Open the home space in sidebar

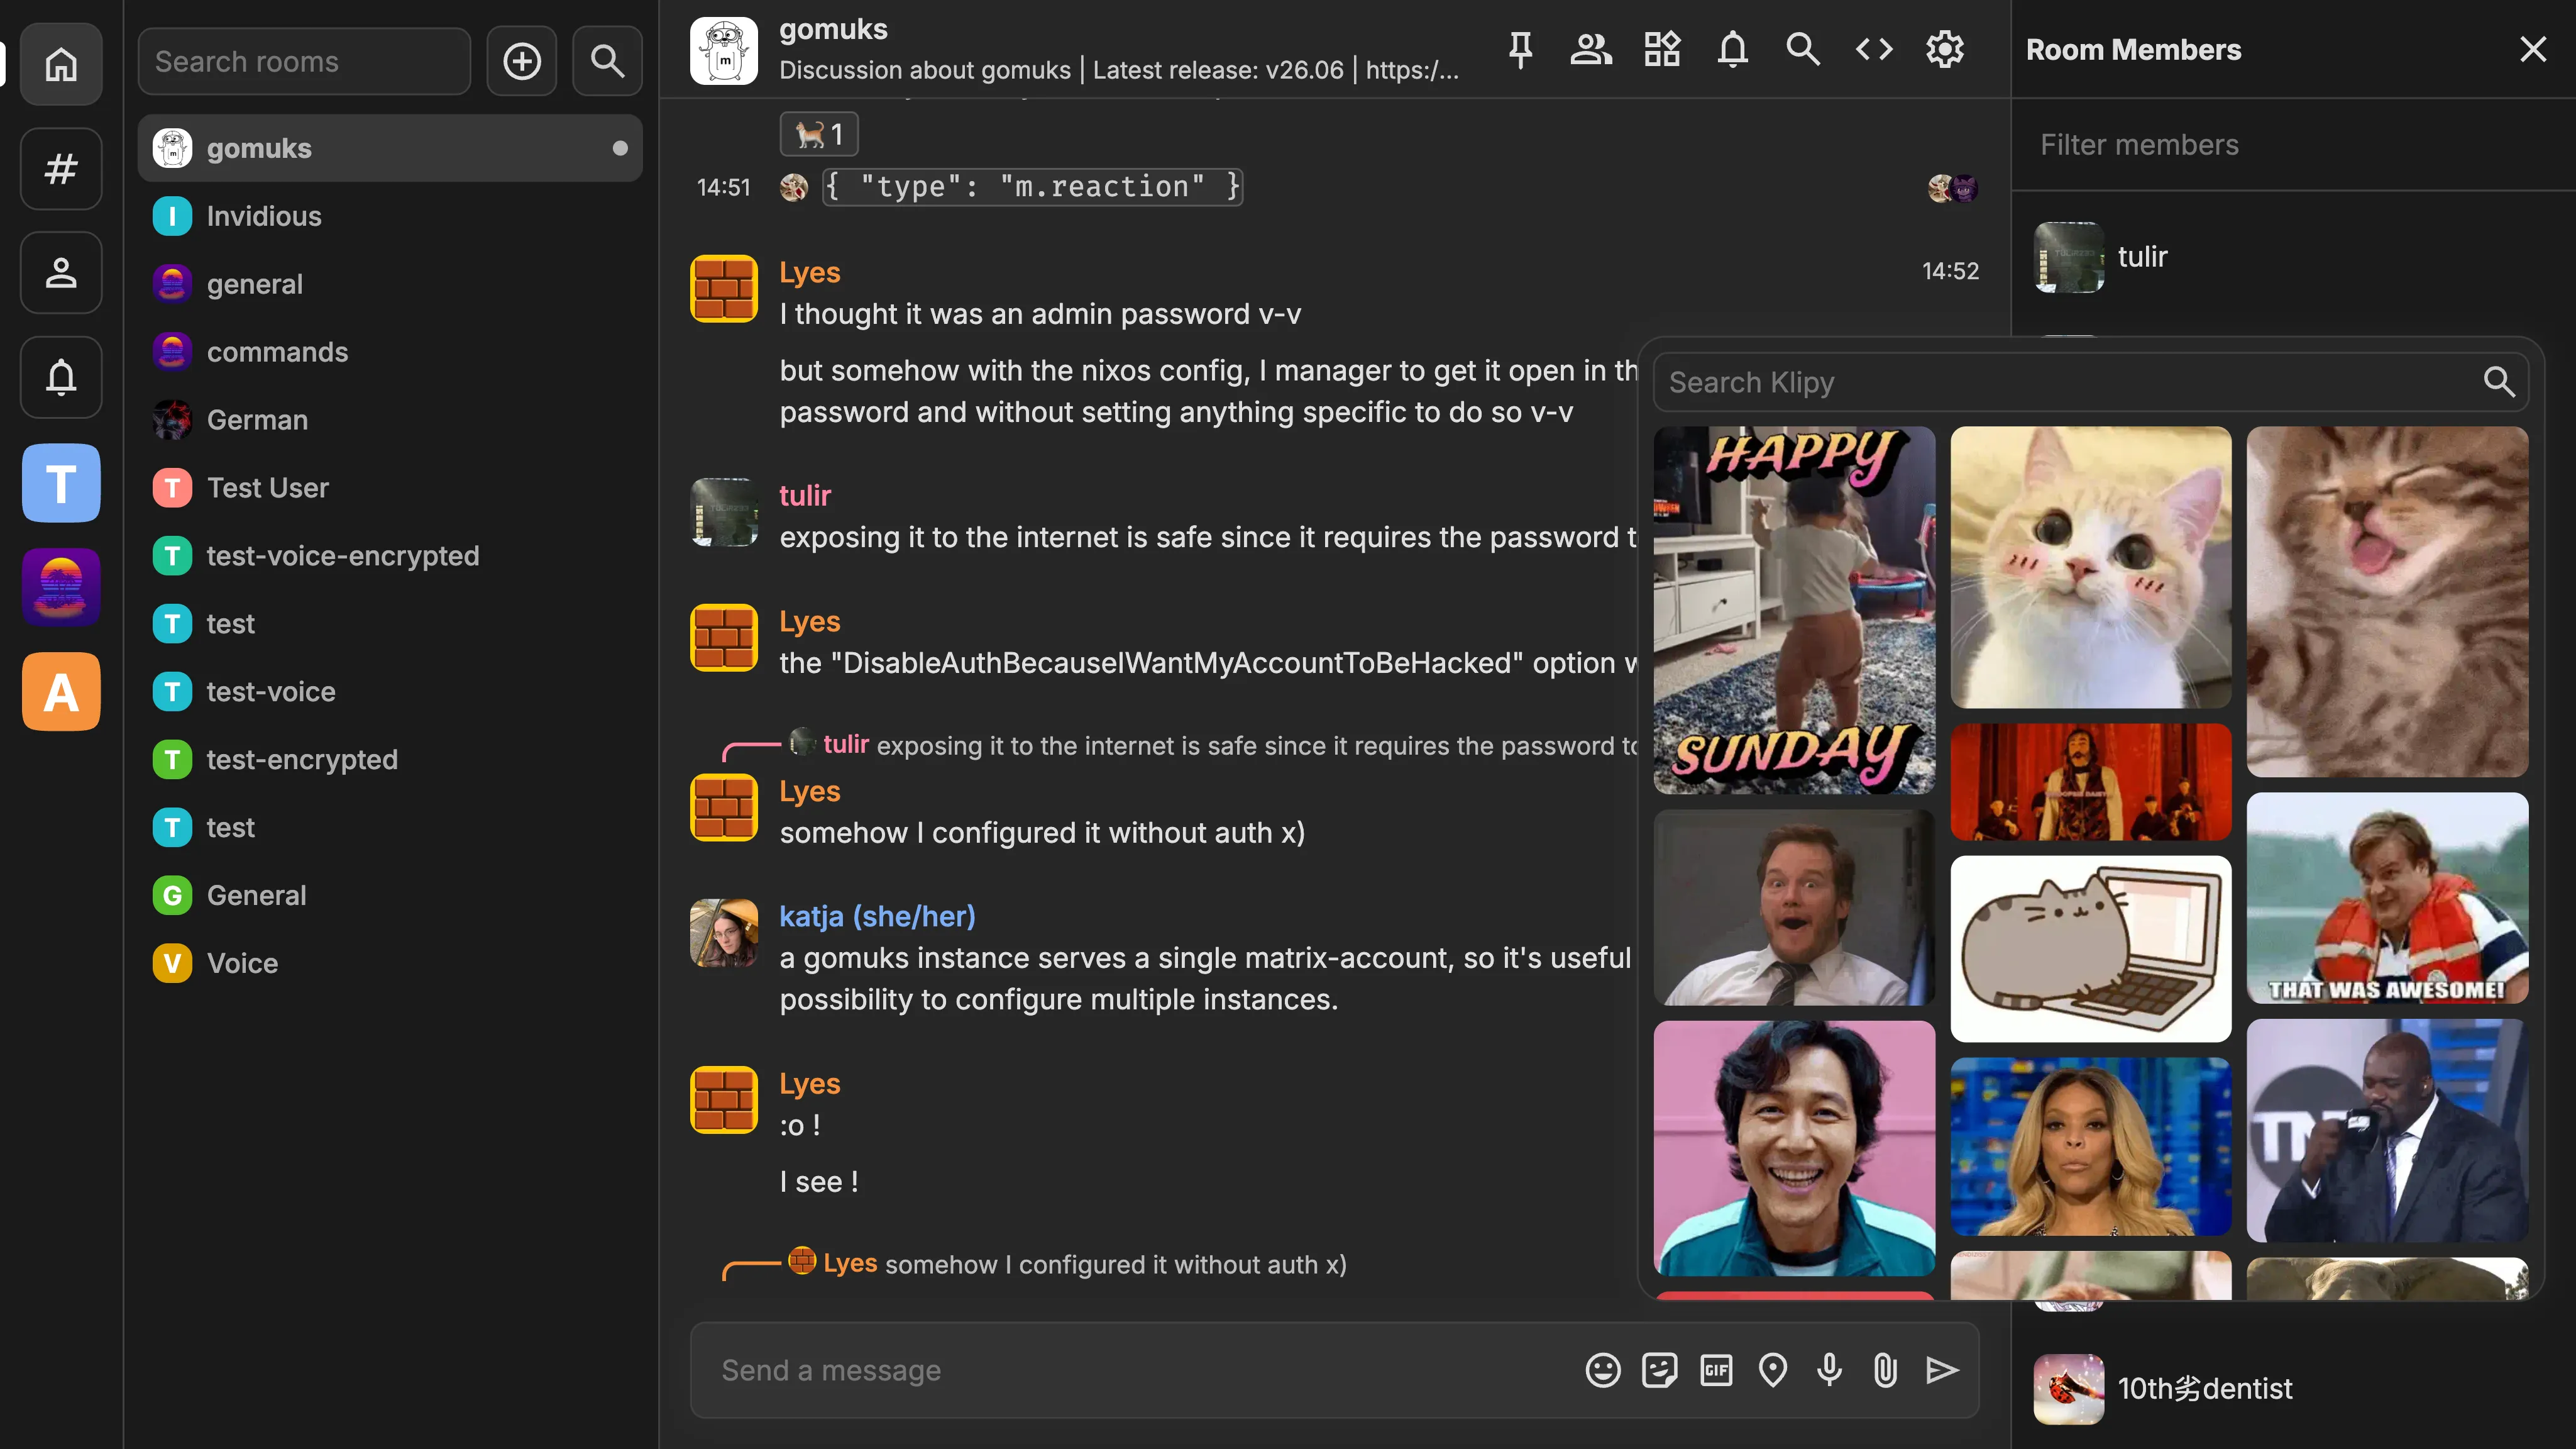click(61, 64)
